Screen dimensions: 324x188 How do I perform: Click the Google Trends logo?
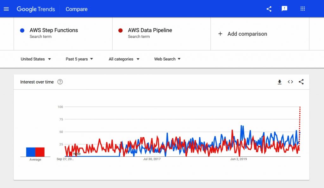pyautogui.click(x=36, y=9)
